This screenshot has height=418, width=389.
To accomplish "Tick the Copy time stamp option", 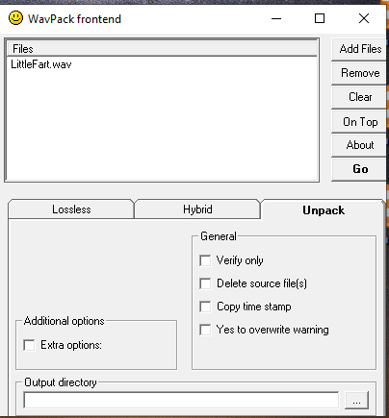I will click(205, 307).
